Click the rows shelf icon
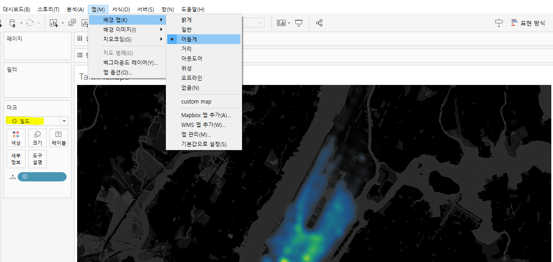Screen dimensions: 553x262 click(80, 55)
